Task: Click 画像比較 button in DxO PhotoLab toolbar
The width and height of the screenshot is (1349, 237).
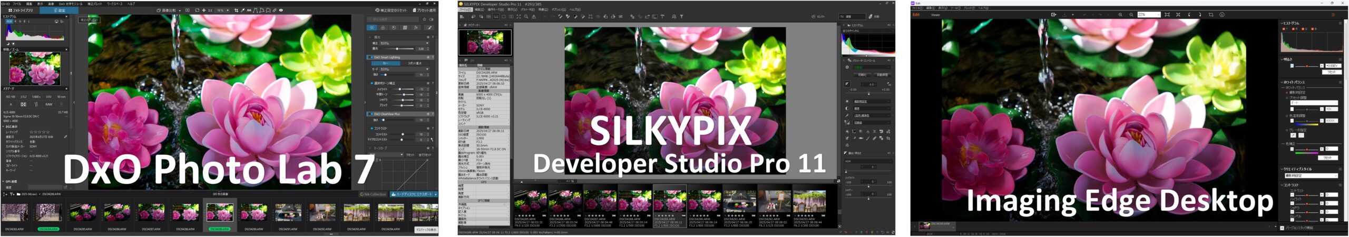Action: pyautogui.click(x=167, y=10)
